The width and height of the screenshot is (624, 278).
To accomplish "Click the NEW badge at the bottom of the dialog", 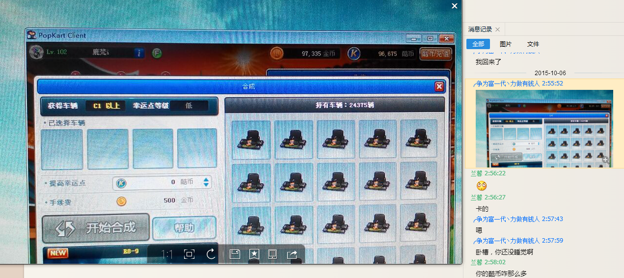I will pos(57,253).
